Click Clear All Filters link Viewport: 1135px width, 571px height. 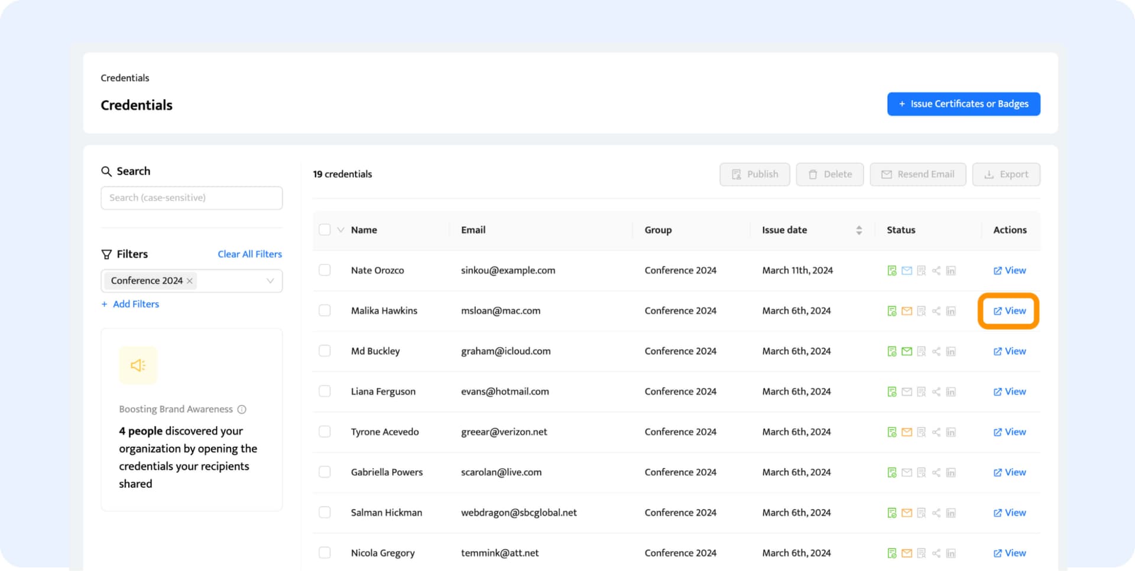[x=249, y=254]
